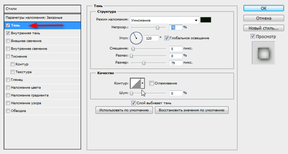Enable the Обводка checkbox
Screen dimensions: 288x154
[8, 111]
